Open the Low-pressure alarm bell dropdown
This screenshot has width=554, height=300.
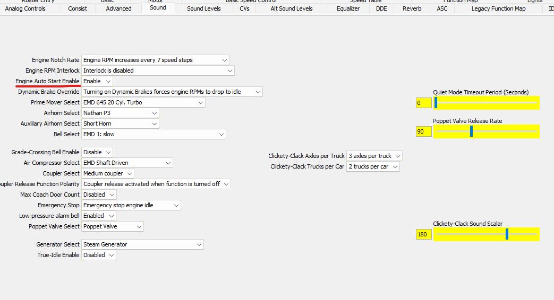pos(99,215)
